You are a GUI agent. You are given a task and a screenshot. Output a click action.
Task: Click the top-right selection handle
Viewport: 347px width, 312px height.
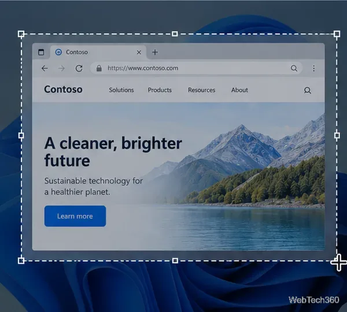point(337,34)
